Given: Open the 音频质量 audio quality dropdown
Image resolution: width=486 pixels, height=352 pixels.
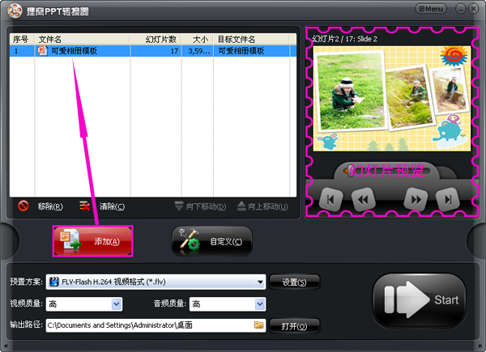Looking at the screenshot, I should [x=228, y=304].
